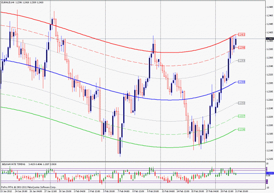Select the 1.2485 price axis label

coord(270,7)
